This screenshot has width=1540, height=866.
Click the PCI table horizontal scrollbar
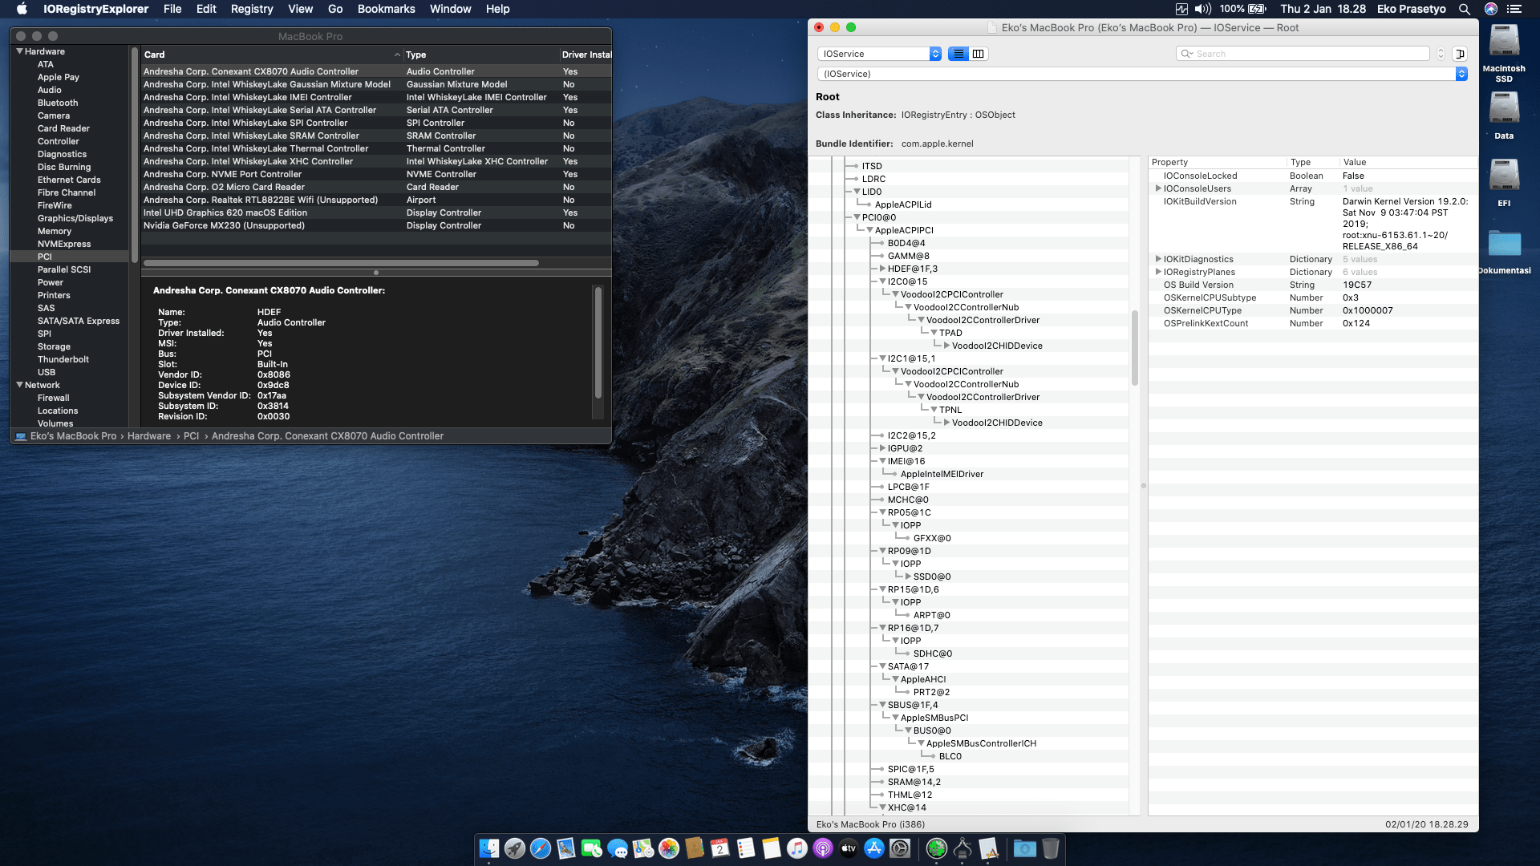point(341,263)
